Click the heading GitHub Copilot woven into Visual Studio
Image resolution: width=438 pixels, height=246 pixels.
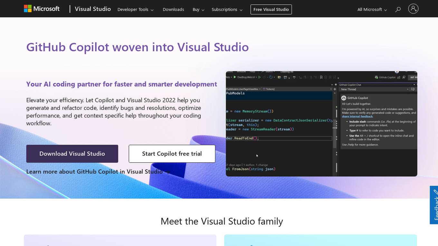[x=138, y=47]
